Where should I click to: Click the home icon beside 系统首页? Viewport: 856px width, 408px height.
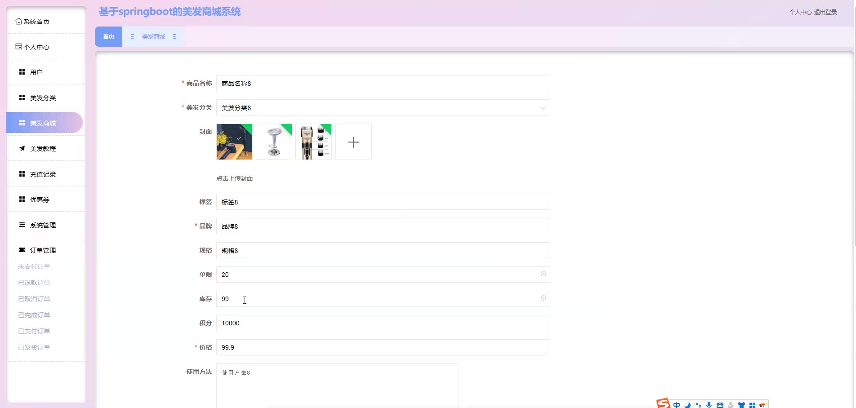click(18, 21)
